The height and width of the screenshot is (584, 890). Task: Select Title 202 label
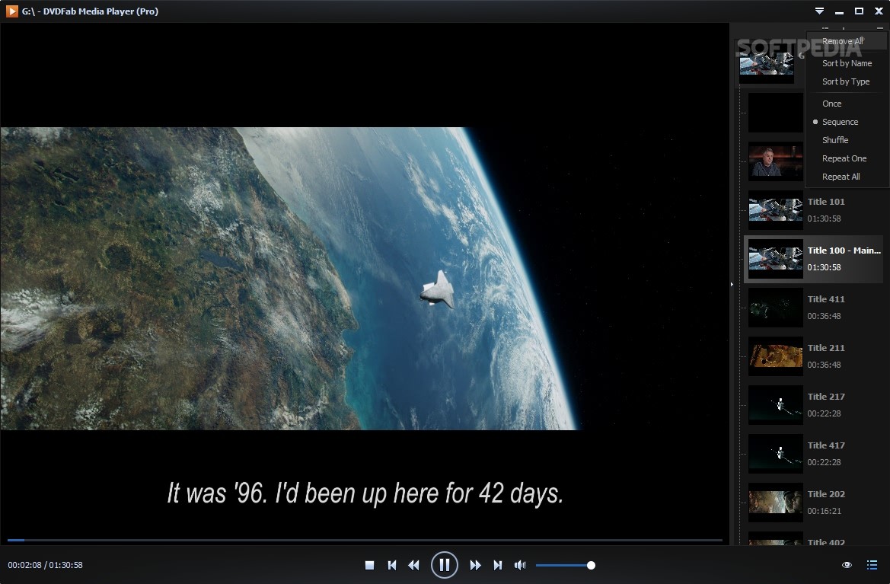tap(826, 494)
